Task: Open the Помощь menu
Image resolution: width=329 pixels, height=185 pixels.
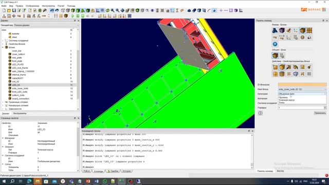Action: 71,6
